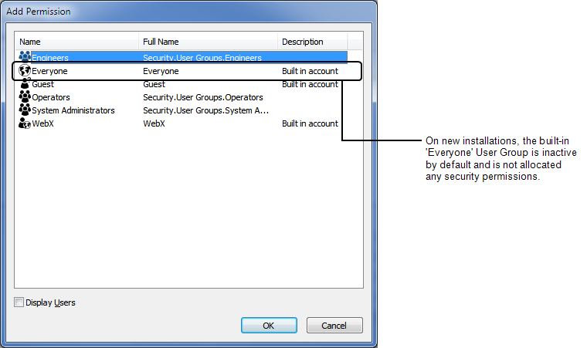
Task: Click the Operators user group icon
Action: [25, 97]
